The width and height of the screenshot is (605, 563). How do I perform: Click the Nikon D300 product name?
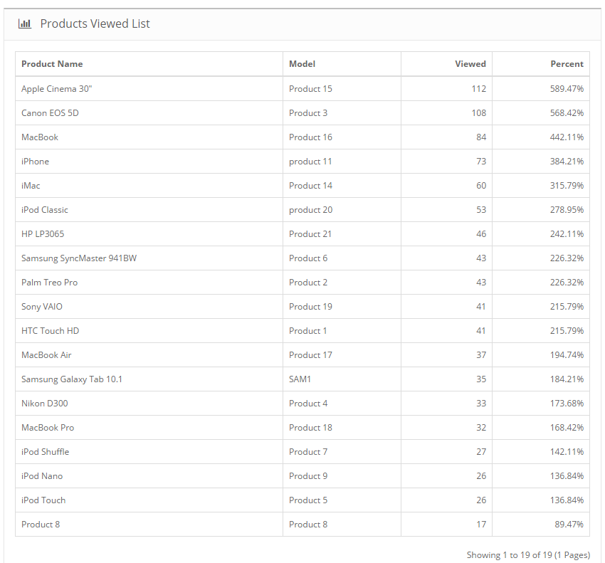(x=45, y=404)
